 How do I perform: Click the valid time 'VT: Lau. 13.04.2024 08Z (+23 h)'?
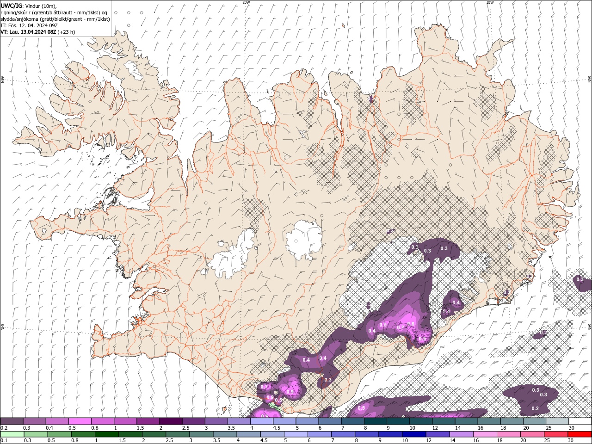38,32
